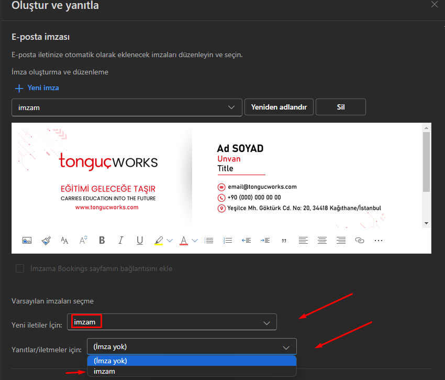Expand the Yeni iletiler için dropdown

[x=172, y=322]
